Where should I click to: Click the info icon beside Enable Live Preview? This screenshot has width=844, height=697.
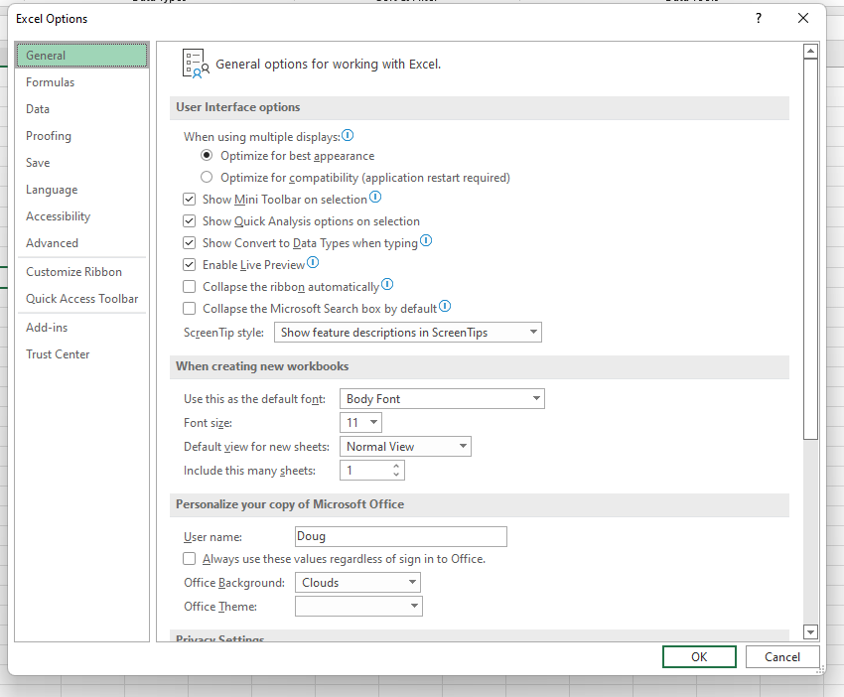(x=313, y=263)
